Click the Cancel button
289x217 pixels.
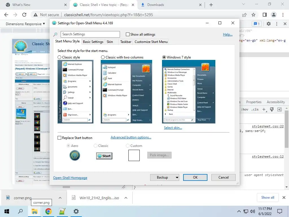click(x=224, y=177)
